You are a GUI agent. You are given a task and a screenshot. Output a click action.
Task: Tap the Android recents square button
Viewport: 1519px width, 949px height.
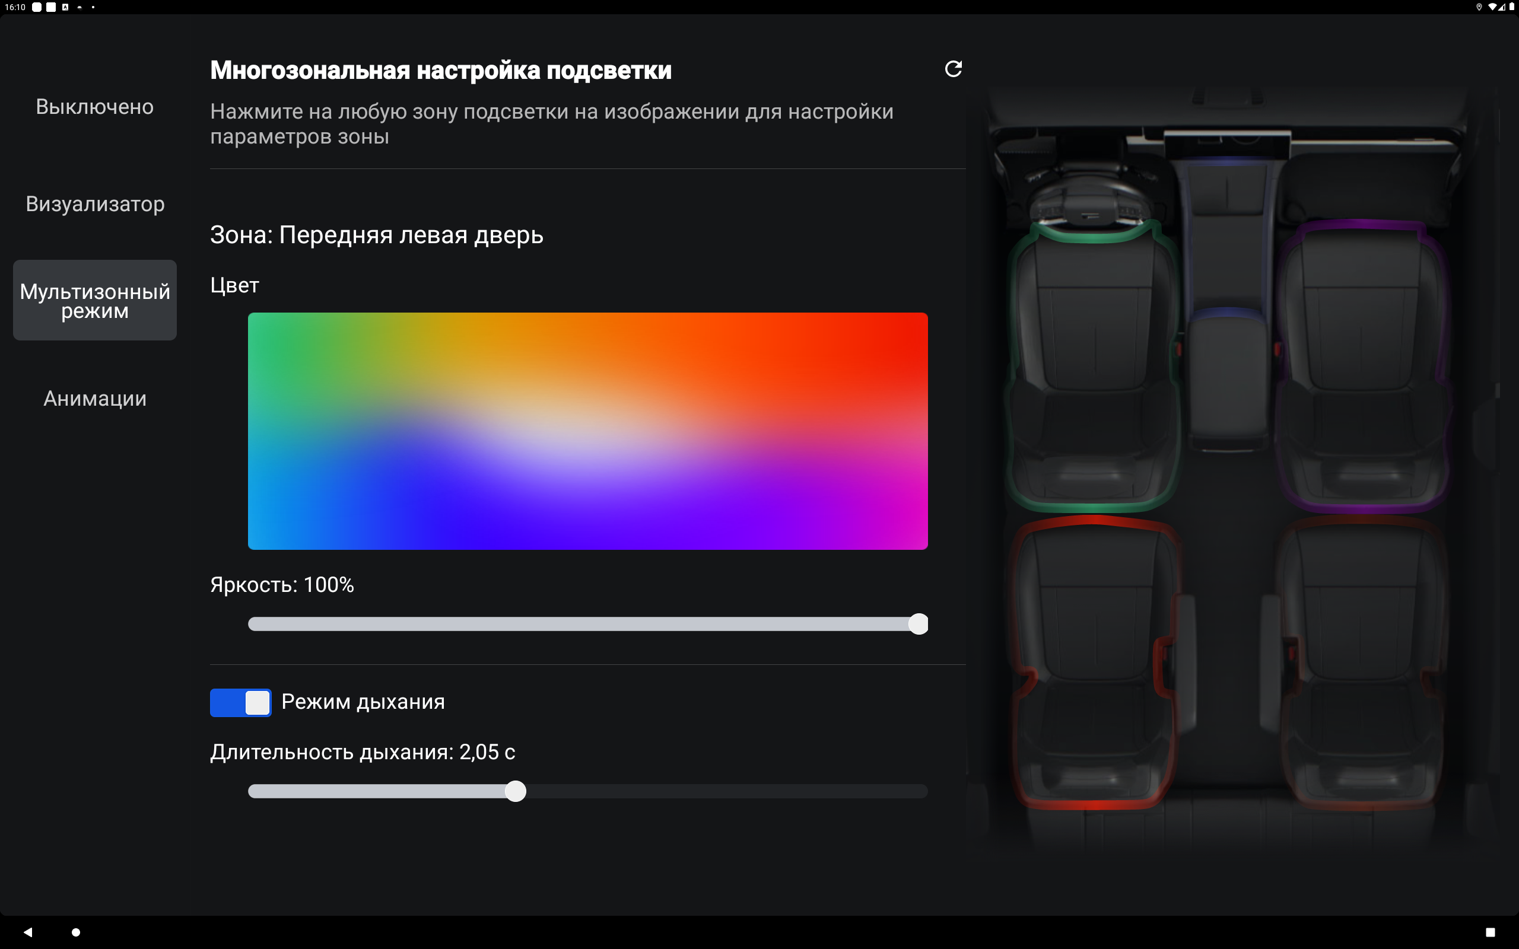(x=1490, y=932)
